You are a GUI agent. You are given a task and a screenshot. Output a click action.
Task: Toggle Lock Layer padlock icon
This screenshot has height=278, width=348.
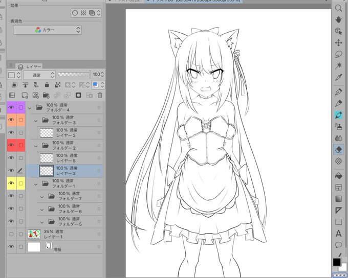pos(47,85)
